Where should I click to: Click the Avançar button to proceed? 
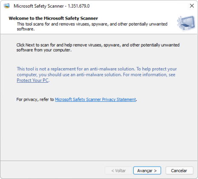[x=147, y=170]
